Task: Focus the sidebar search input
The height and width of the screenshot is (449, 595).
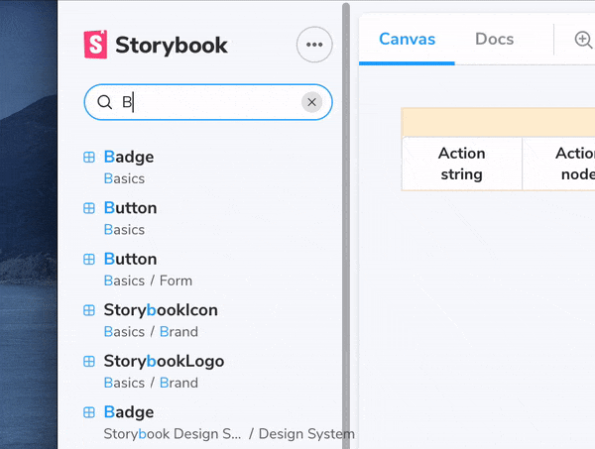Action: click(x=208, y=102)
